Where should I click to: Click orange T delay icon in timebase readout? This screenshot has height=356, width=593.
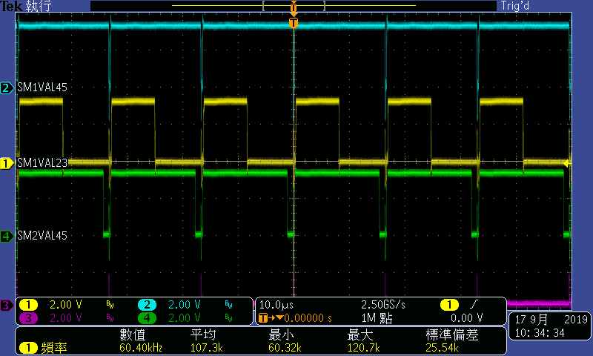263,317
